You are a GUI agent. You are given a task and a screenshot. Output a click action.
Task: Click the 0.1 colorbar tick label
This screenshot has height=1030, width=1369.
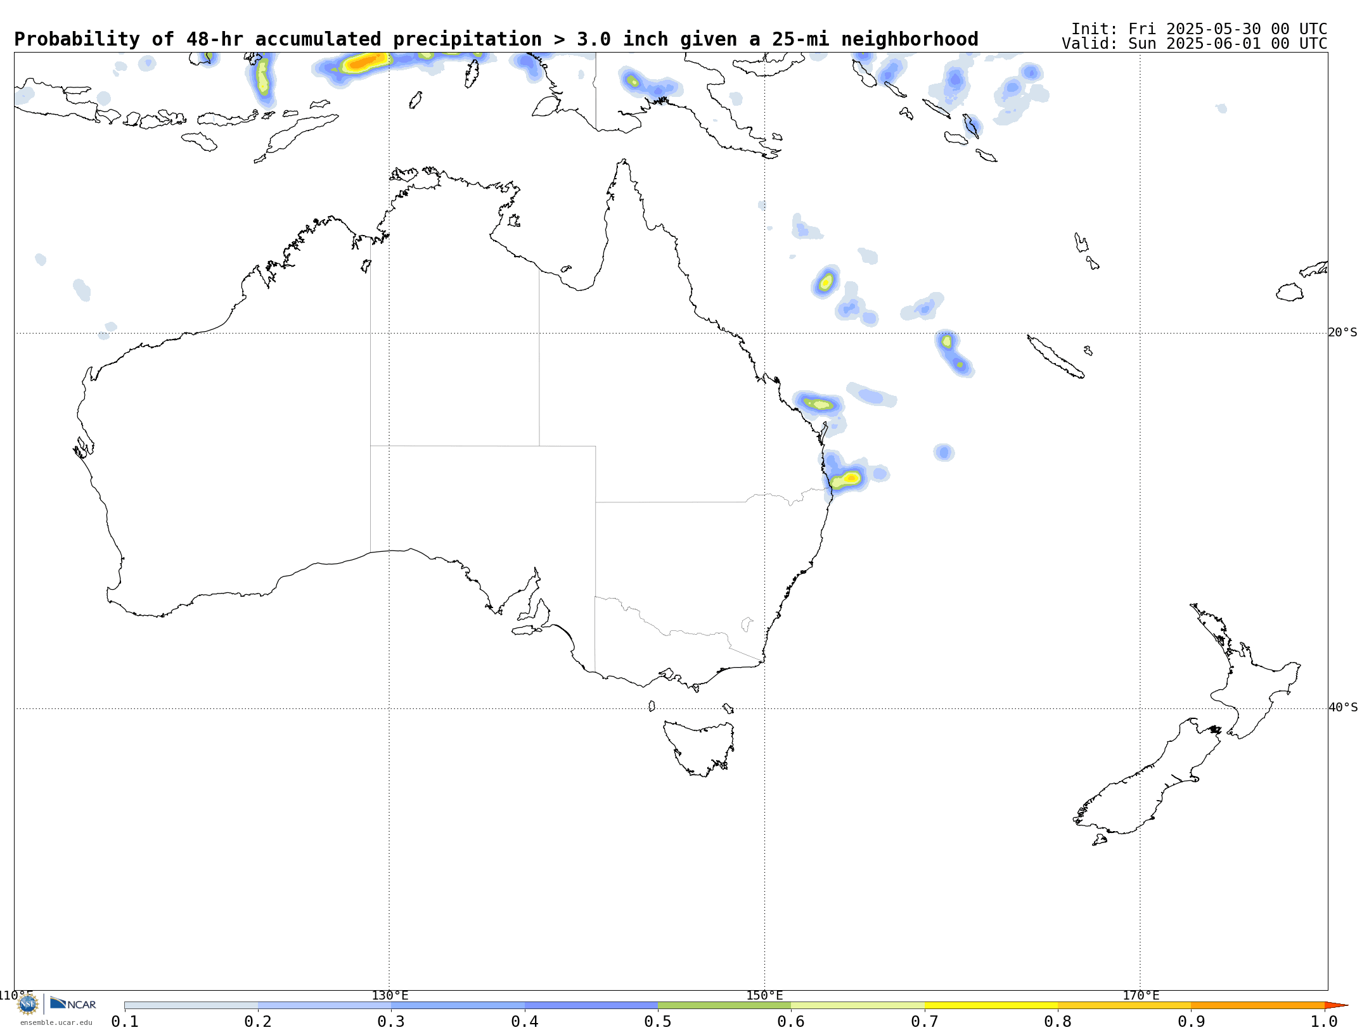[125, 1022]
